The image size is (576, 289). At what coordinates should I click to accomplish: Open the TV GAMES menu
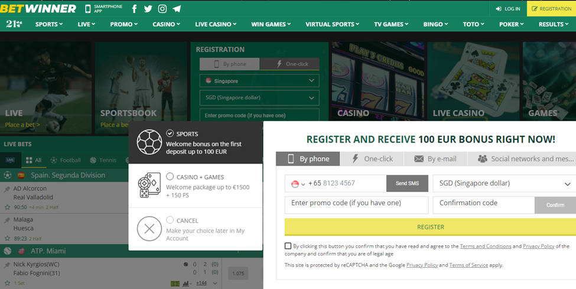(x=391, y=24)
